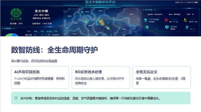Click the teal icon beside 171459
The width and height of the screenshot is (201, 112).
(x=146, y=20)
